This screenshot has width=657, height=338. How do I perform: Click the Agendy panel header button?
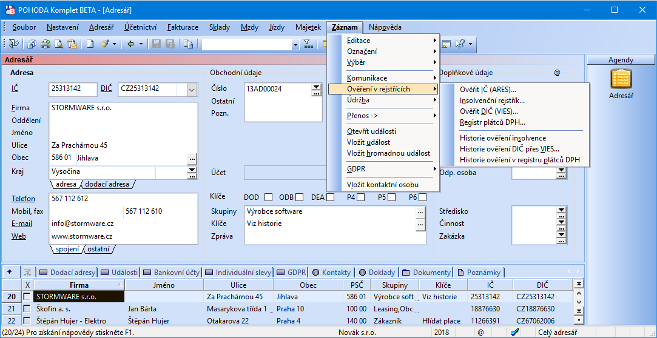(621, 60)
